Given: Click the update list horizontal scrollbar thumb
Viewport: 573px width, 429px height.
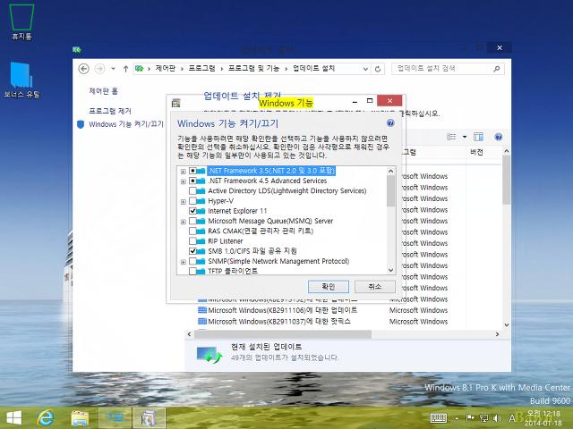Looking at the screenshot, I should pos(283,334).
